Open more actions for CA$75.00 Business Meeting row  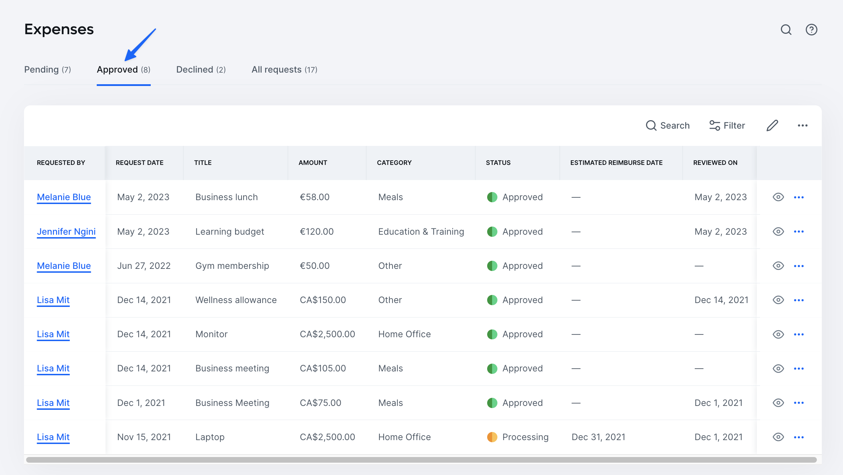(x=799, y=403)
